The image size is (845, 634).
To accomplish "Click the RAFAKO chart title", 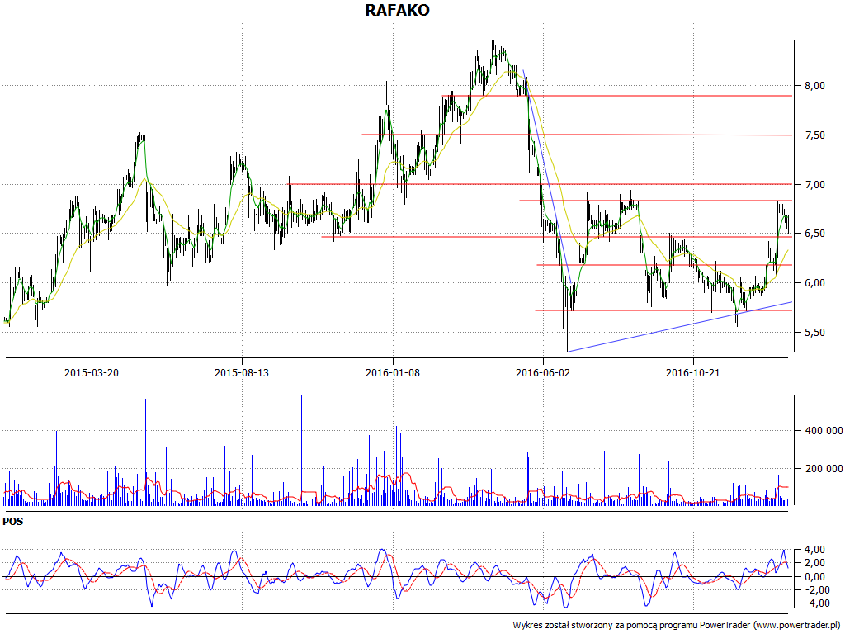I will pyautogui.click(x=397, y=10).
